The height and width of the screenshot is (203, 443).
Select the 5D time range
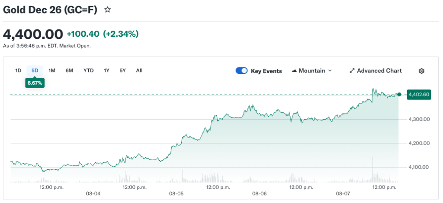click(x=35, y=70)
